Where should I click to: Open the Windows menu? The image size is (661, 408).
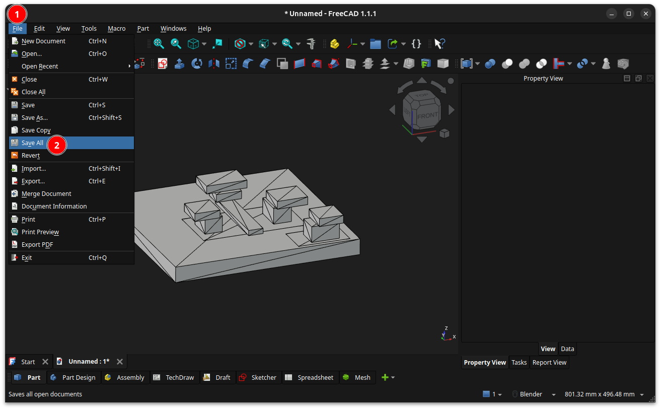[173, 29]
